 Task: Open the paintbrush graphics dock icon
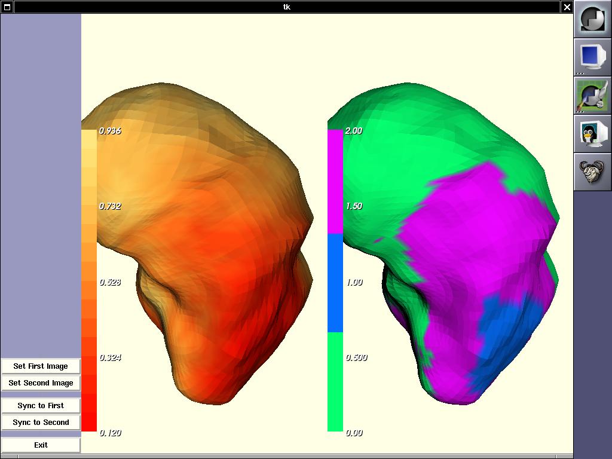(592, 95)
